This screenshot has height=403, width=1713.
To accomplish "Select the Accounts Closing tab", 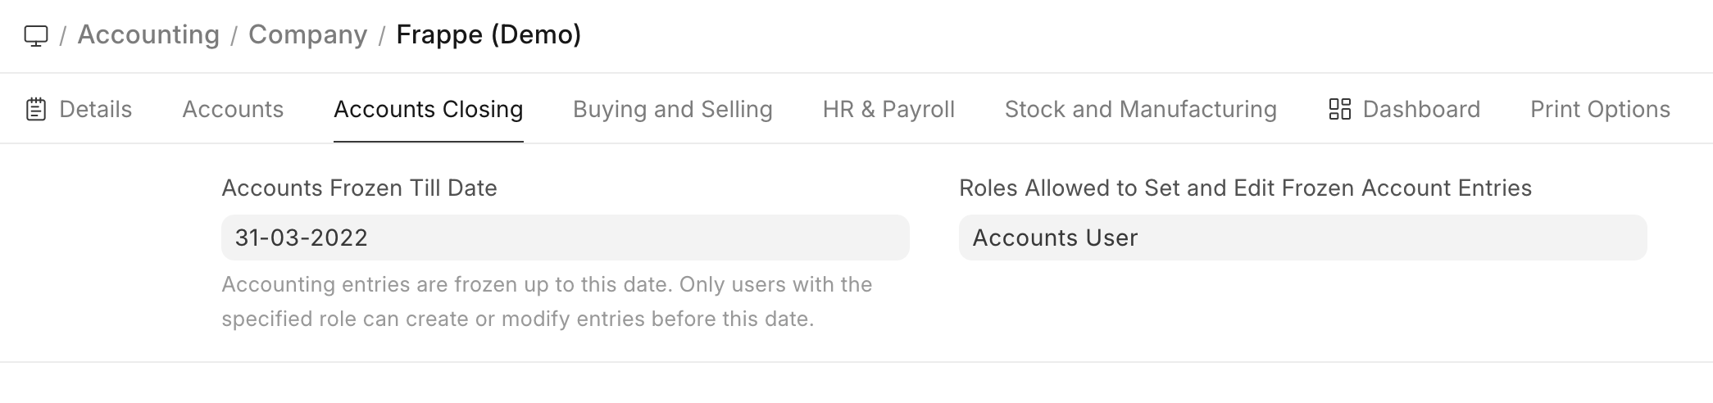I will click(x=428, y=110).
